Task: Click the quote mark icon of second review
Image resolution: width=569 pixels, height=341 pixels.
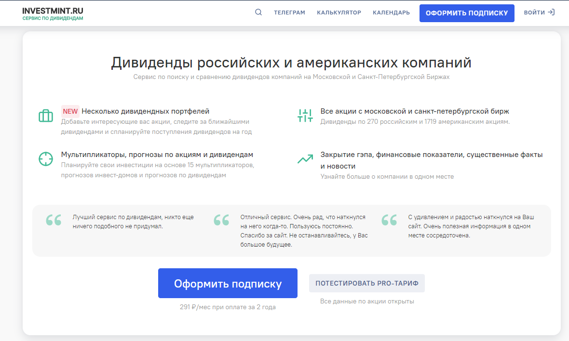Action: point(221,220)
